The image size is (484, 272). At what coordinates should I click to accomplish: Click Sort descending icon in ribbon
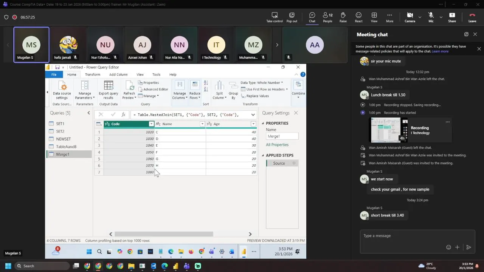[x=206, y=90]
